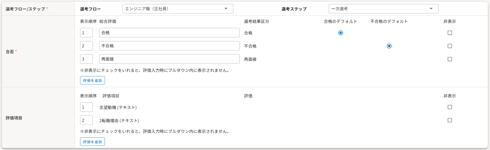The image size is (490, 150).
Task: Select 不合格のデフォルト radio for 不合格 row
Action: (389, 46)
